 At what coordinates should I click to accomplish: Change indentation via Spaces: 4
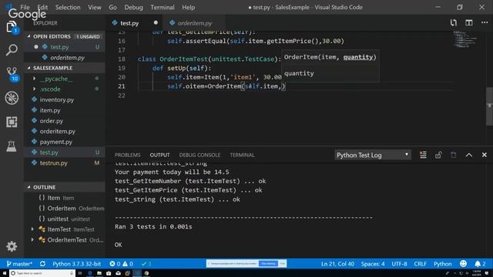[373, 264]
